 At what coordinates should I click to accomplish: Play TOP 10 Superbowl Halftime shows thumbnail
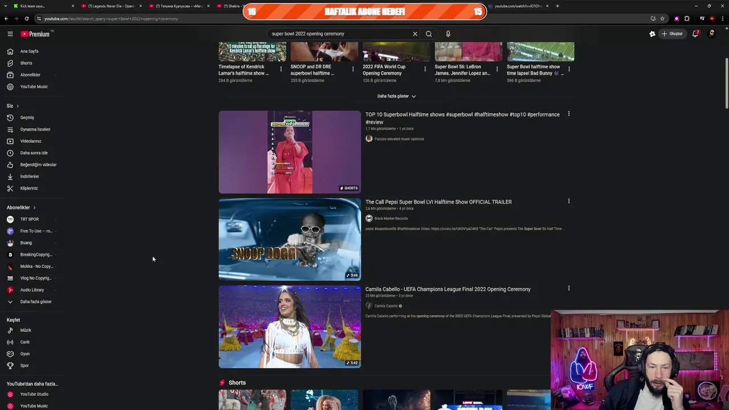point(289,152)
